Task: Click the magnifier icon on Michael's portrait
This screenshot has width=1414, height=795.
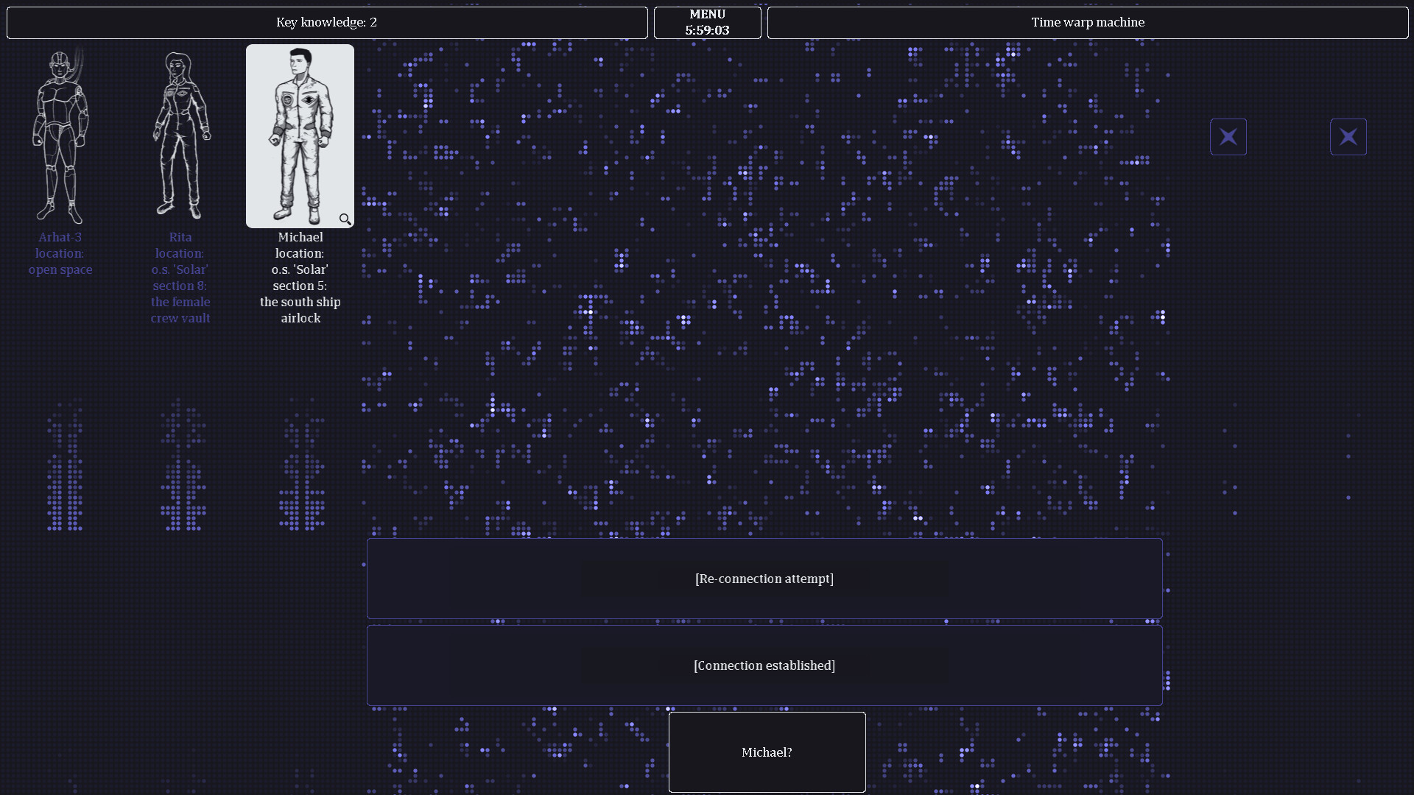Action: point(345,219)
